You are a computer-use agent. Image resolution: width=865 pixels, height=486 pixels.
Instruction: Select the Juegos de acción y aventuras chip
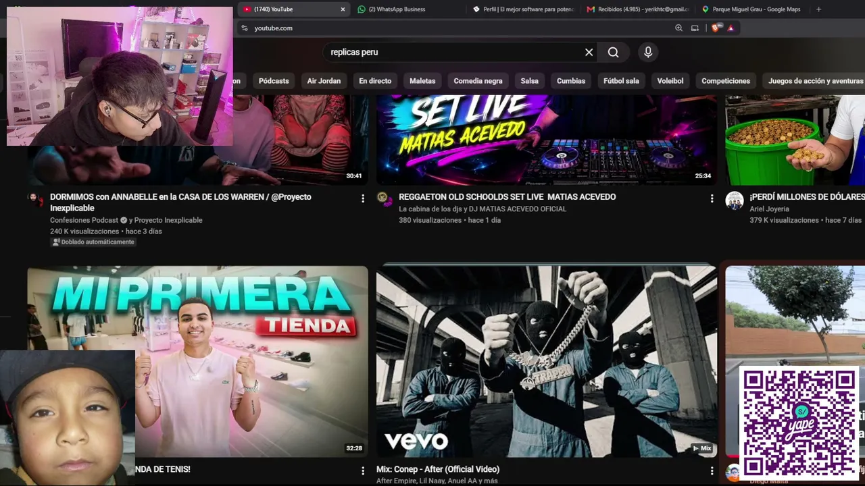pos(814,81)
